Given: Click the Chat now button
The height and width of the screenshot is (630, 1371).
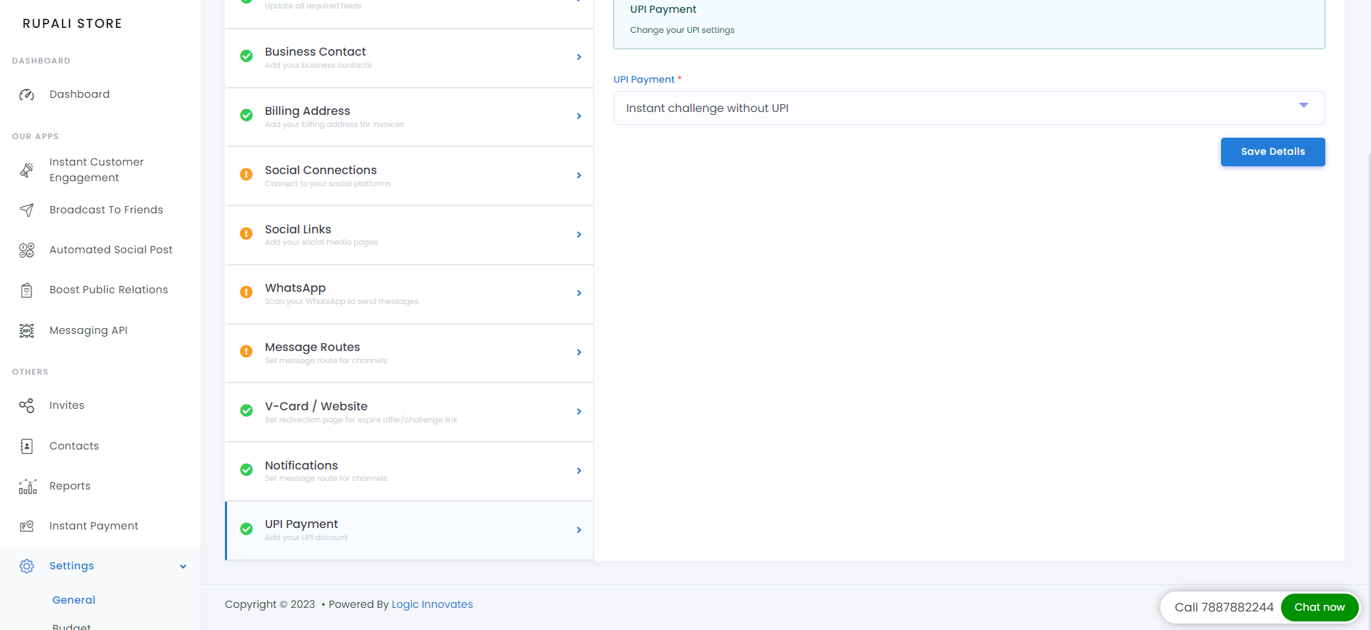Looking at the screenshot, I should (1319, 607).
